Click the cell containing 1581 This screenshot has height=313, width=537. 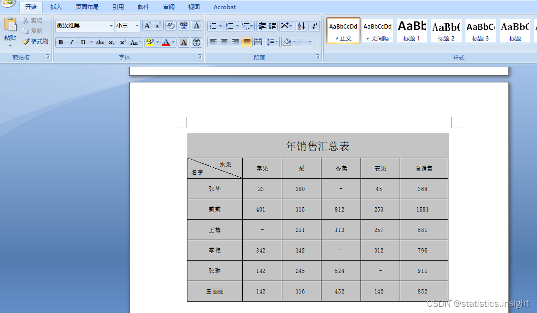click(423, 209)
